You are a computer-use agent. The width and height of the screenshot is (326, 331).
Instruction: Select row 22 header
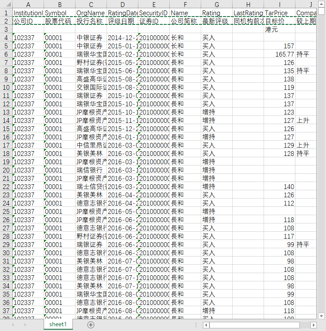[6, 186]
